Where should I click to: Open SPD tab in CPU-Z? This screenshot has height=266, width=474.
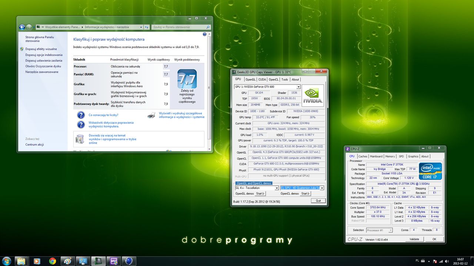click(x=401, y=156)
